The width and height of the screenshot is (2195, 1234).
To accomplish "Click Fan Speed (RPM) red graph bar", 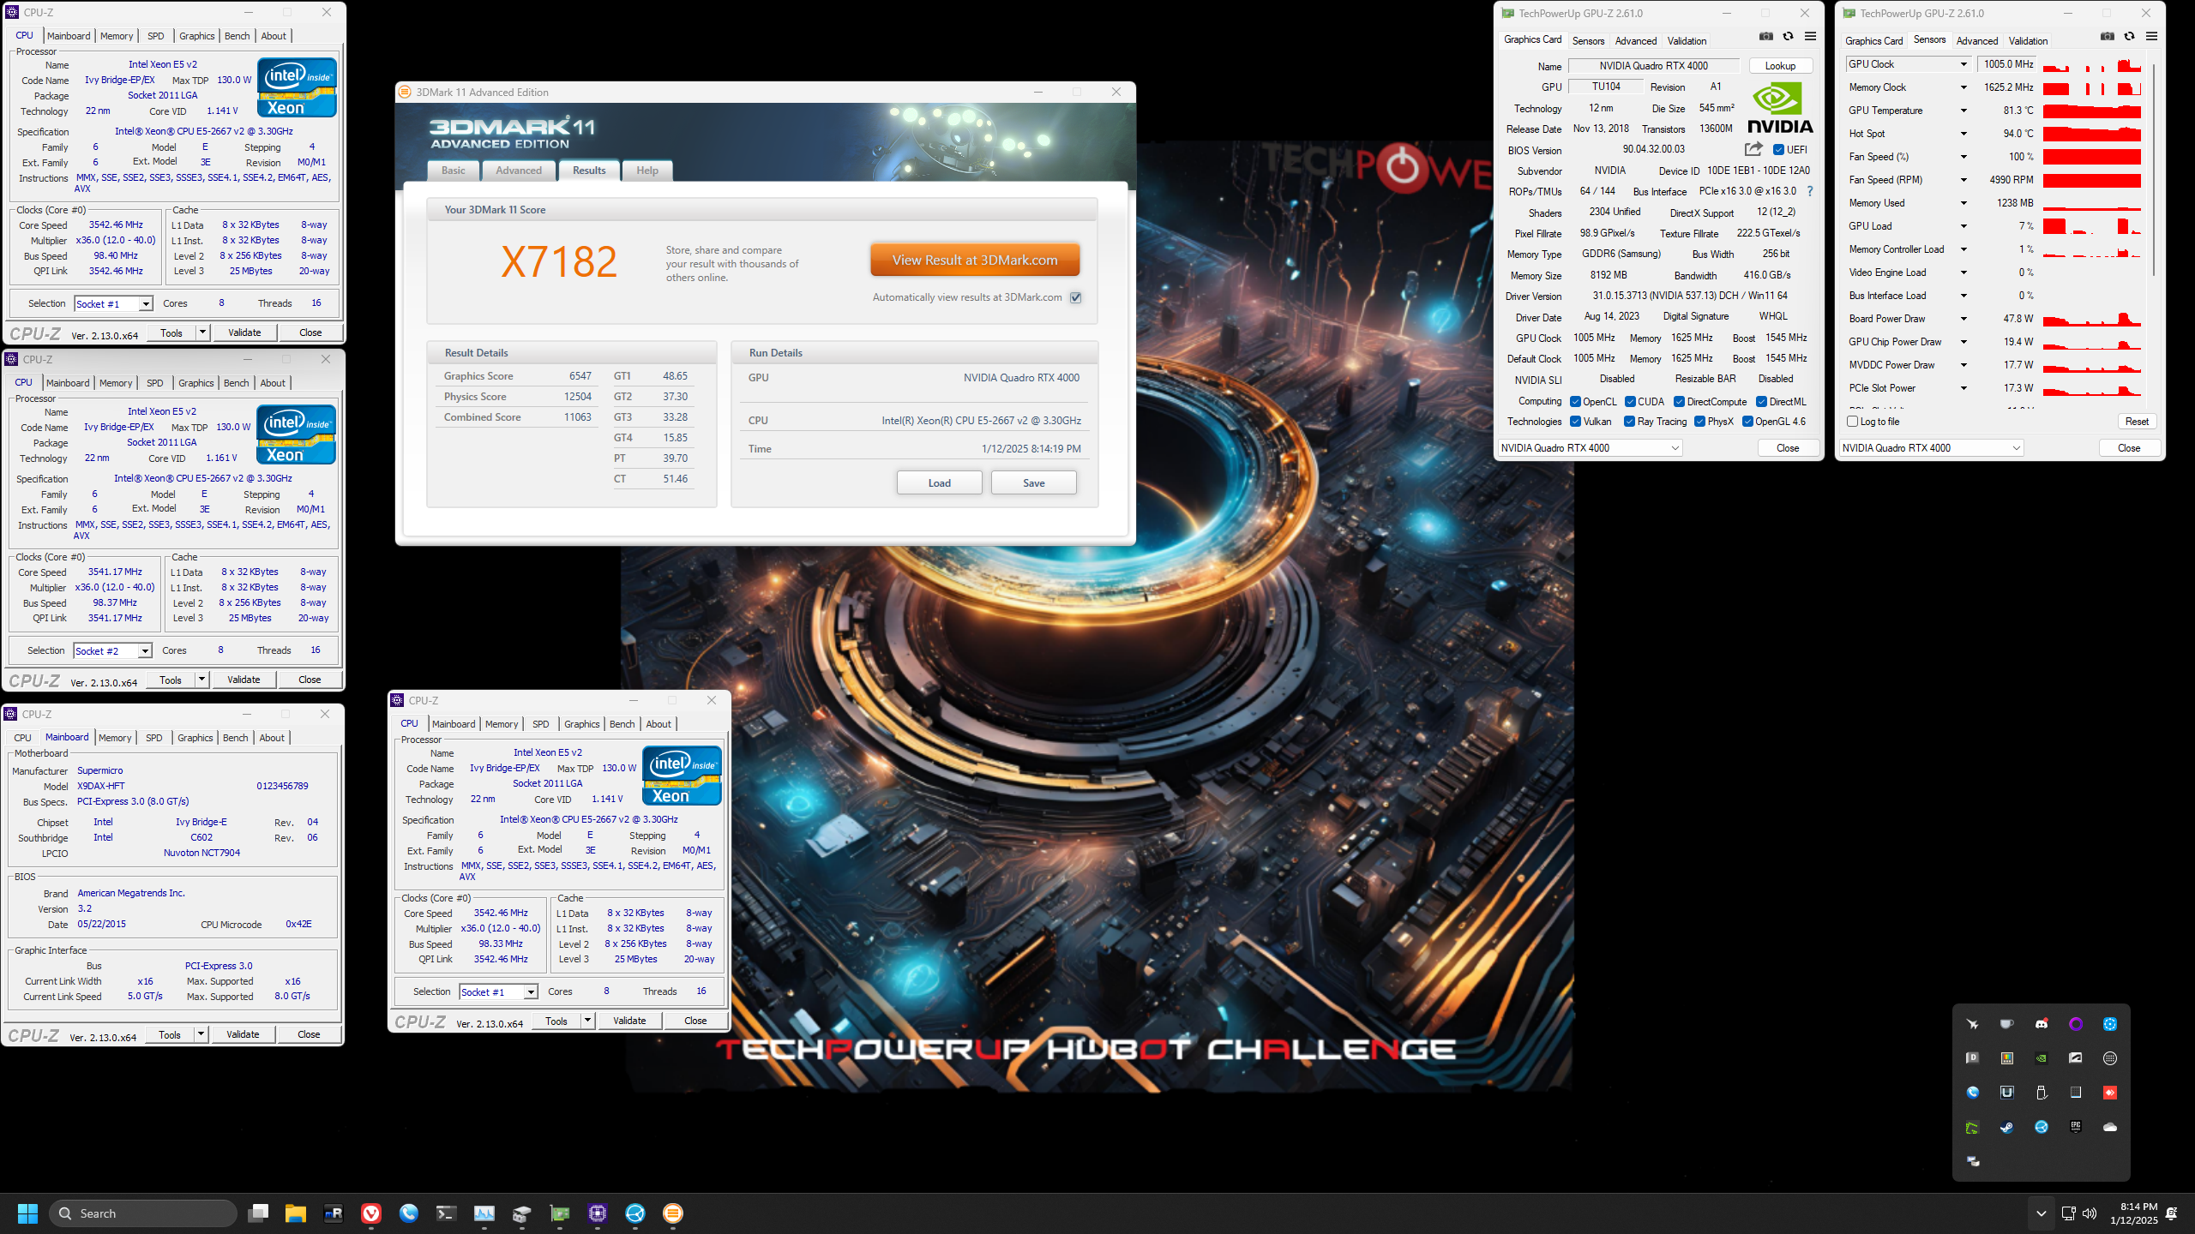I will click(2092, 180).
